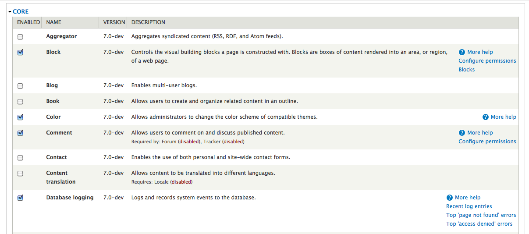This screenshot has width=529, height=234.
Task: View Top 'access denied' errors
Action: click(479, 224)
